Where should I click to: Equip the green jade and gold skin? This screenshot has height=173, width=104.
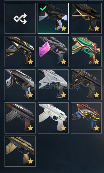coord(86,52)
